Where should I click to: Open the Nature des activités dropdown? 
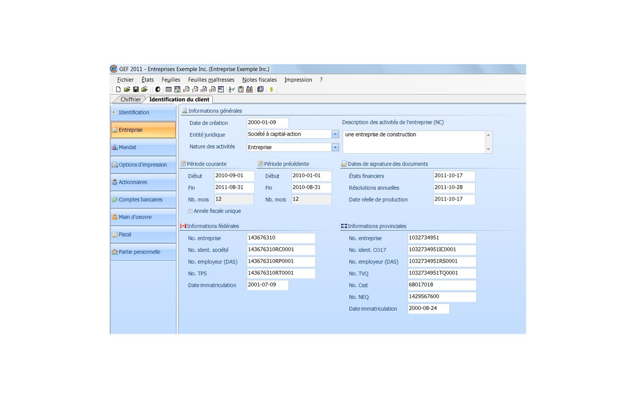[x=335, y=147]
